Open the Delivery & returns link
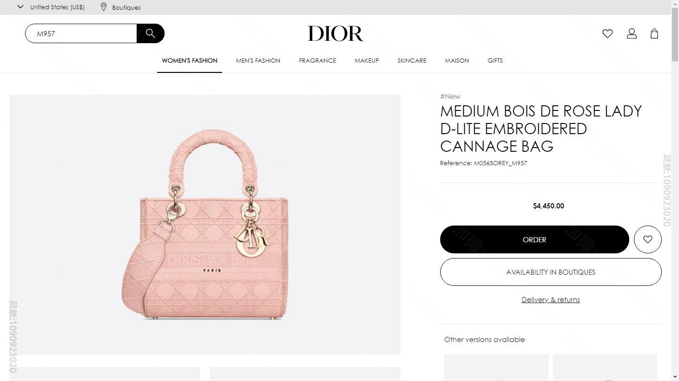Screen dimensions: 679x381 tap(551, 300)
